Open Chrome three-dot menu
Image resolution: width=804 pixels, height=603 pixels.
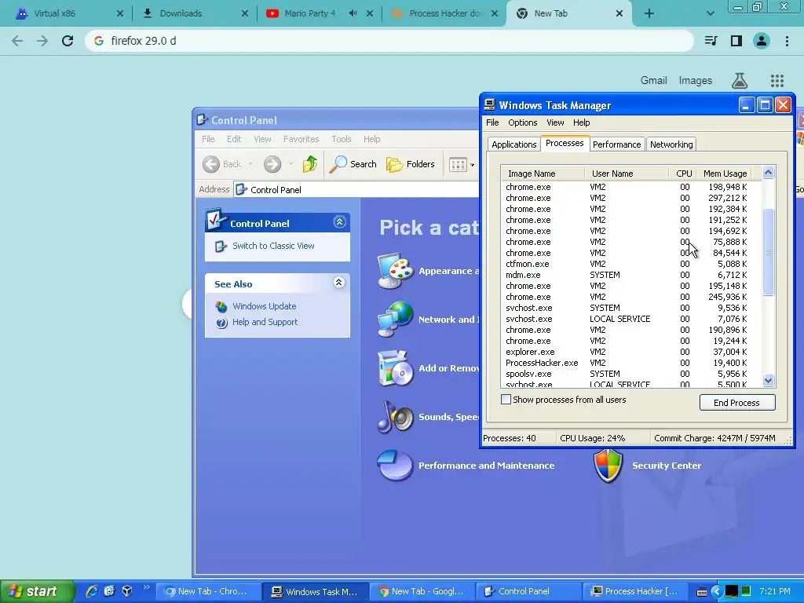787,41
